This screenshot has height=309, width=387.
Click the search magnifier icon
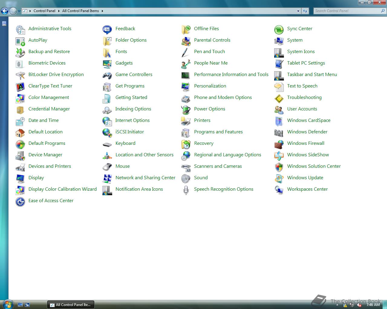(383, 11)
